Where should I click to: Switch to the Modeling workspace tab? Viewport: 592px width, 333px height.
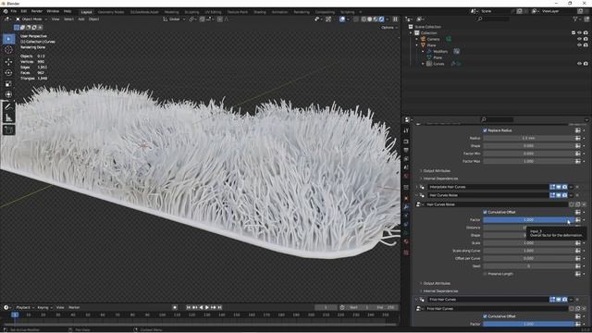coord(171,12)
